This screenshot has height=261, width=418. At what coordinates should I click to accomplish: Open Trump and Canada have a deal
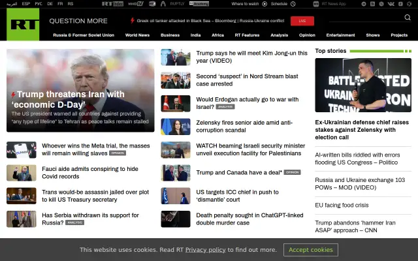coord(239,172)
